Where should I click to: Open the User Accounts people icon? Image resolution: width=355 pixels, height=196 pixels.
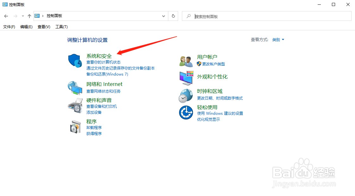(x=186, y=61)
